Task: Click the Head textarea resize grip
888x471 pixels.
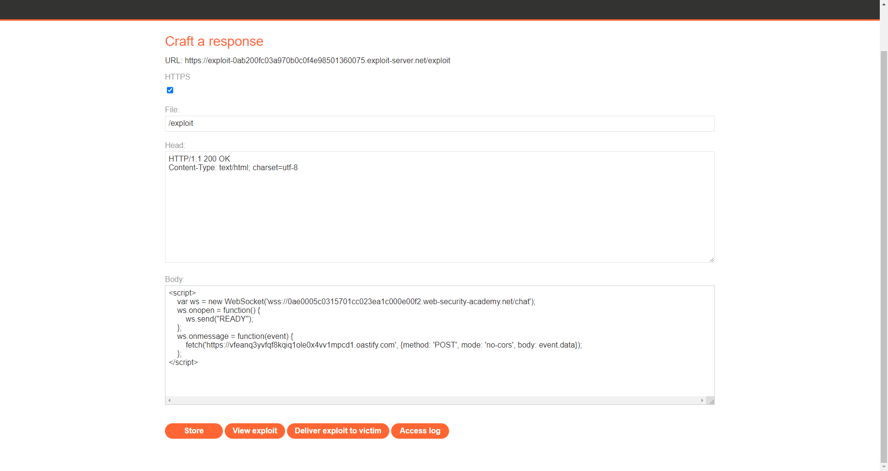Action: click(x=711, y=259)
